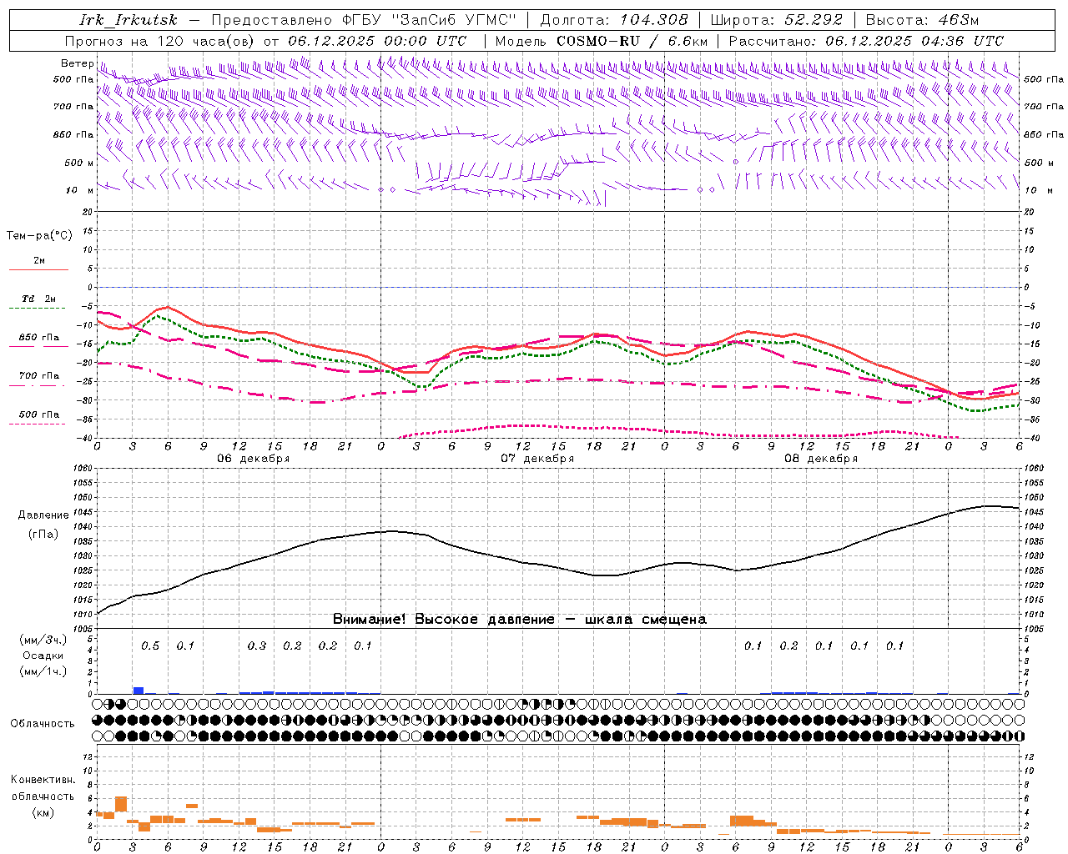
Task: Click the 'Осадки' precipitation label
Action: 43,656
